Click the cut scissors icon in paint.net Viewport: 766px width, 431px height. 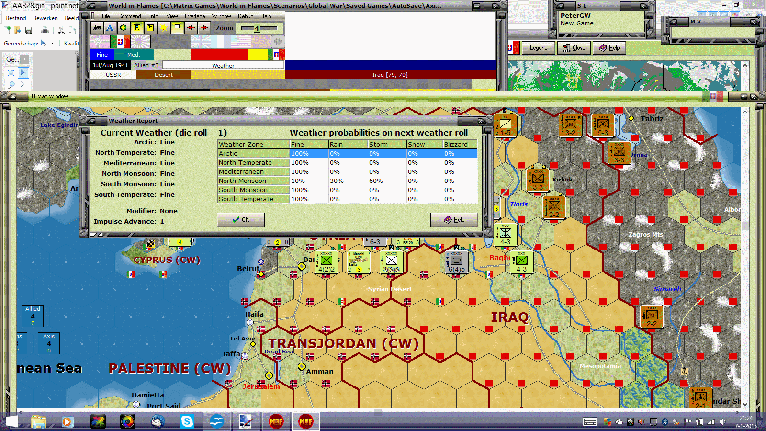pyautogui.click(x=61, y=31)
